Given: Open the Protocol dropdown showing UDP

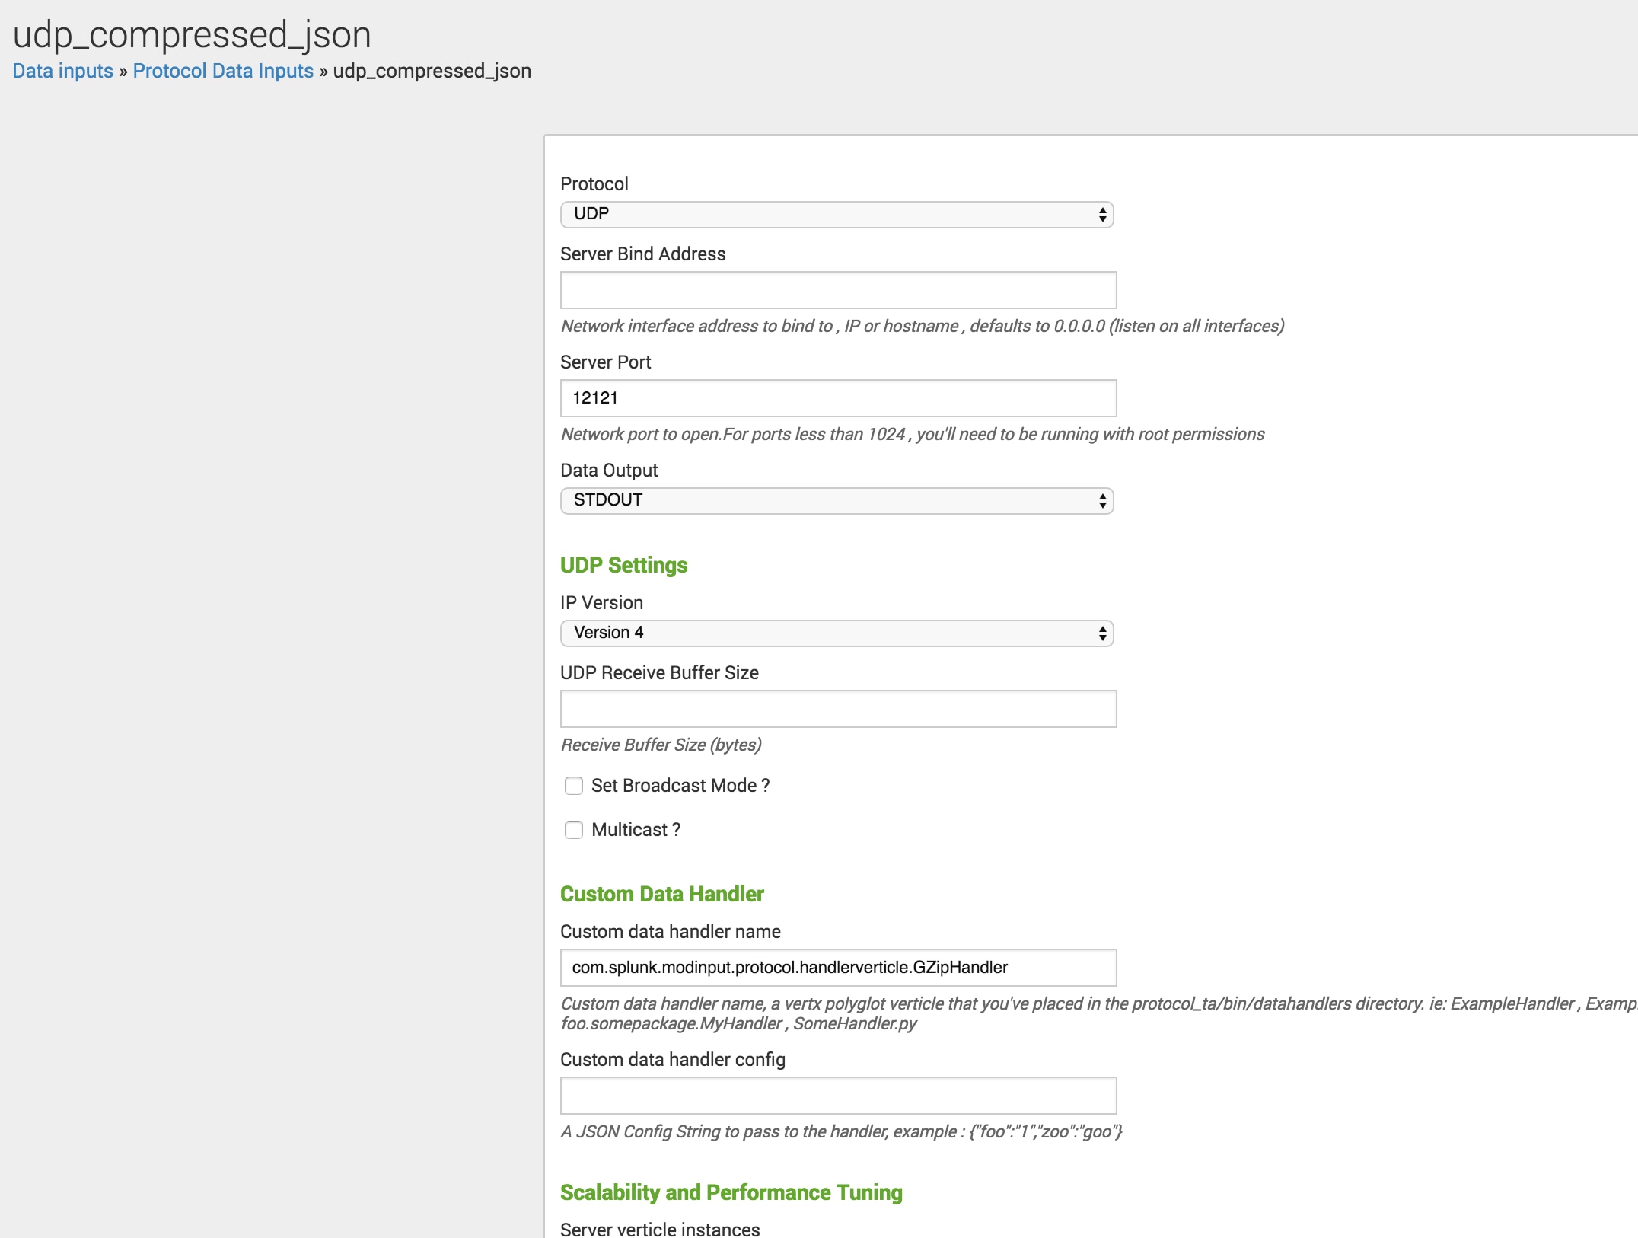Looking at the screenshot, I should 837,214.
